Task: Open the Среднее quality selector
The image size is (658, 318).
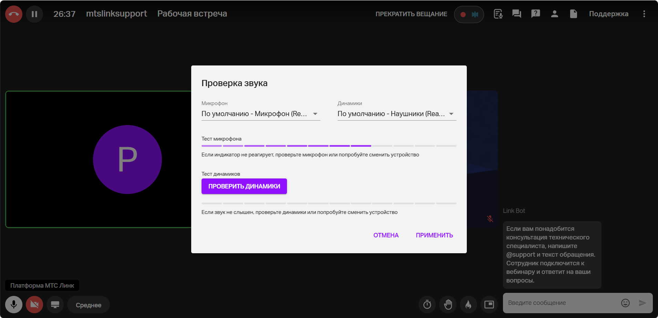Action: point(89,305)
